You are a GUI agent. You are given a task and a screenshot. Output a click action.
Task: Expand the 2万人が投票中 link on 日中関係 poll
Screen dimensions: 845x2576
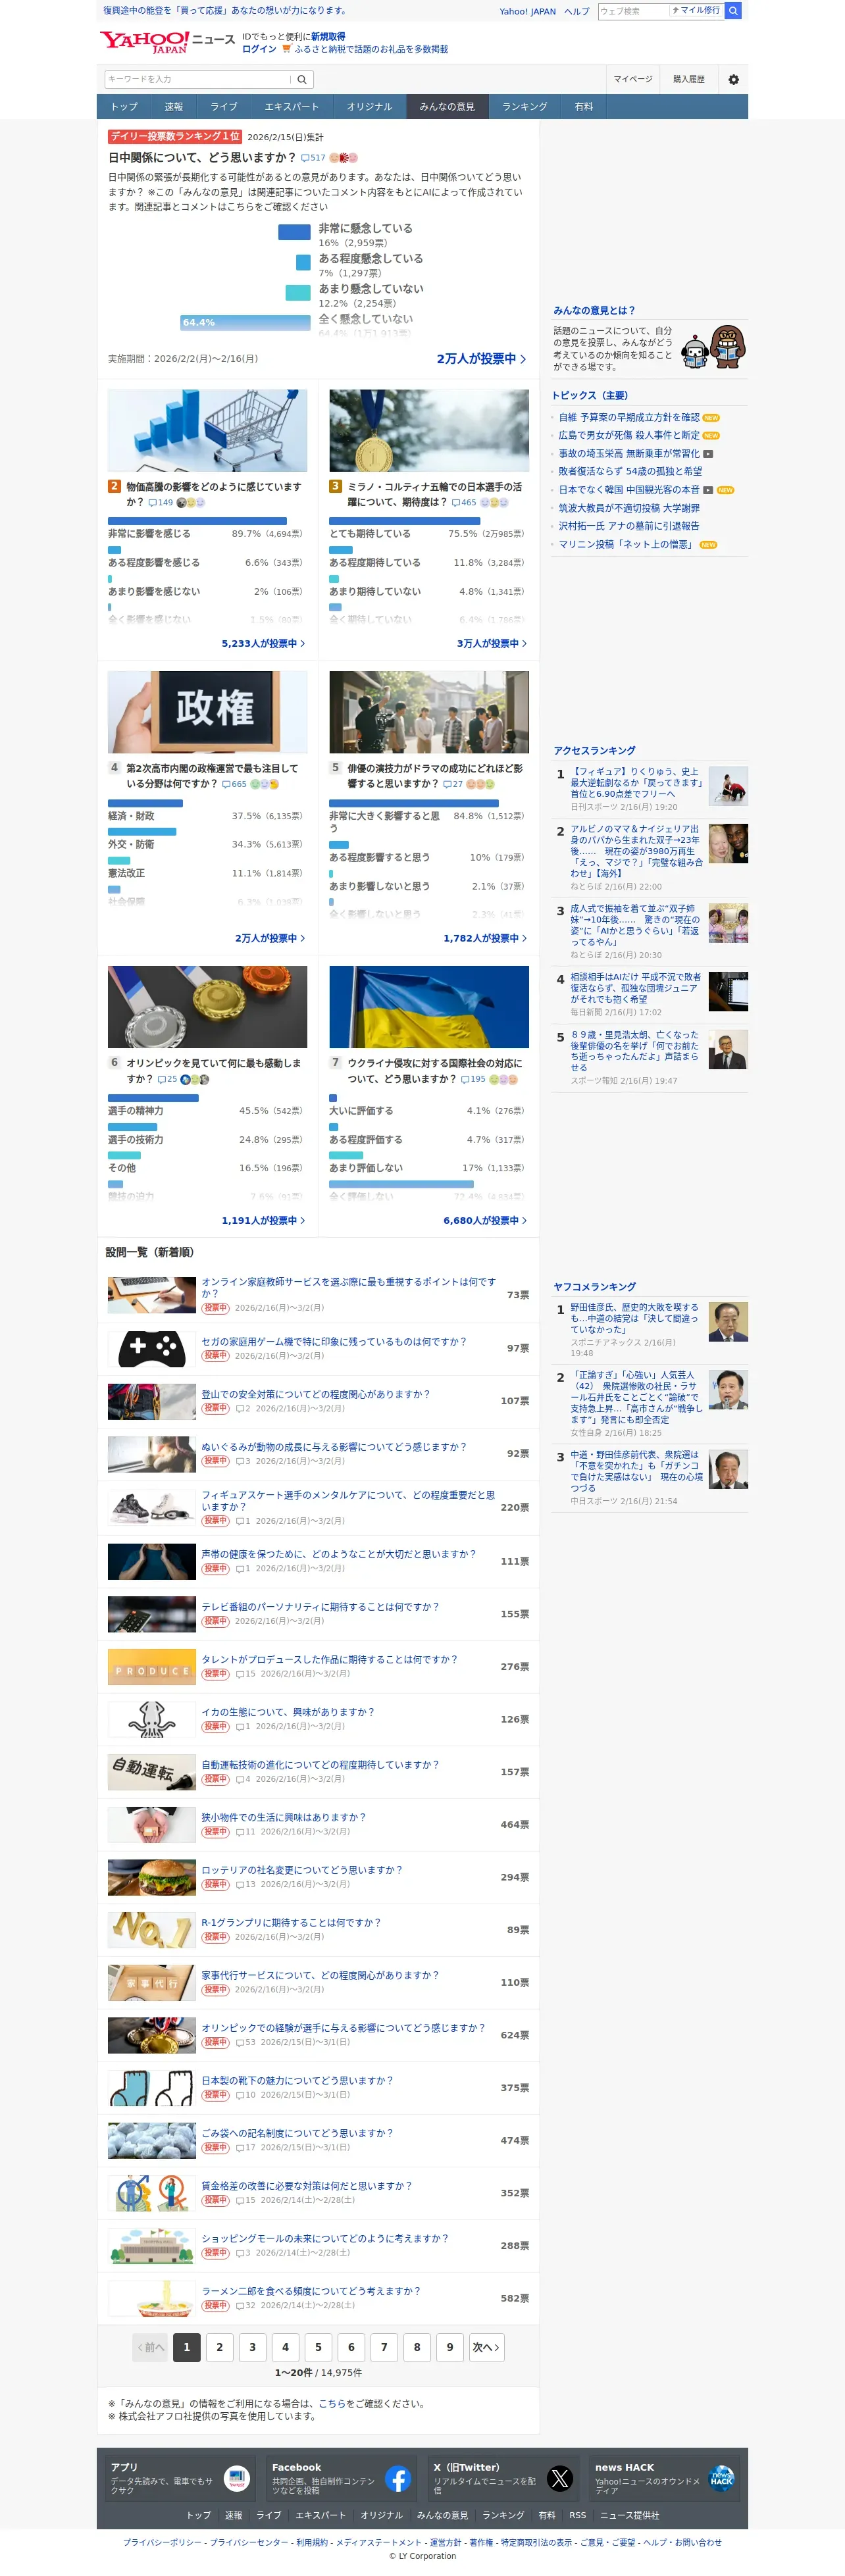[x=482, y=359]
